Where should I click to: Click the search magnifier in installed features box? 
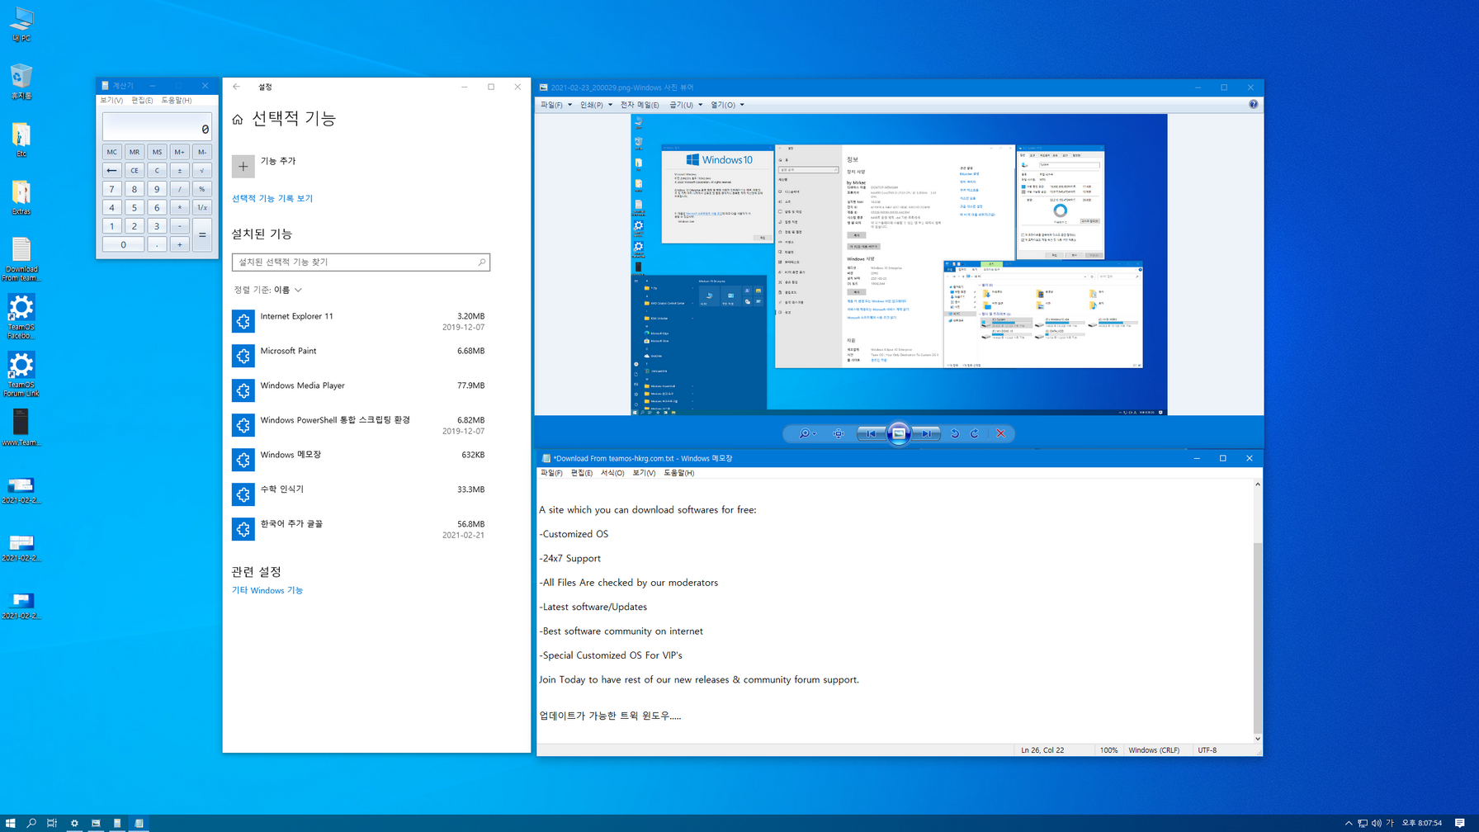(x=482, y=262)
